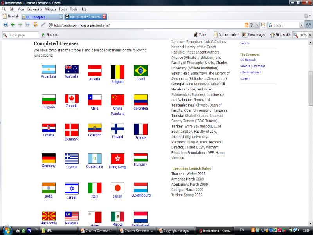
Task: Switch to the UCT Lawspace tab
Action: click(x=39, y=16)
